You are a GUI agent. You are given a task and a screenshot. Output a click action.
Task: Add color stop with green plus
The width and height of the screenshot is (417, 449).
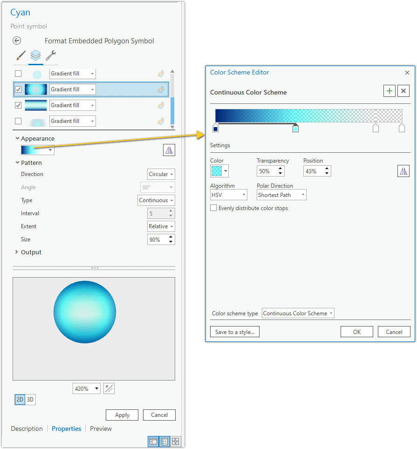(390, 91)
